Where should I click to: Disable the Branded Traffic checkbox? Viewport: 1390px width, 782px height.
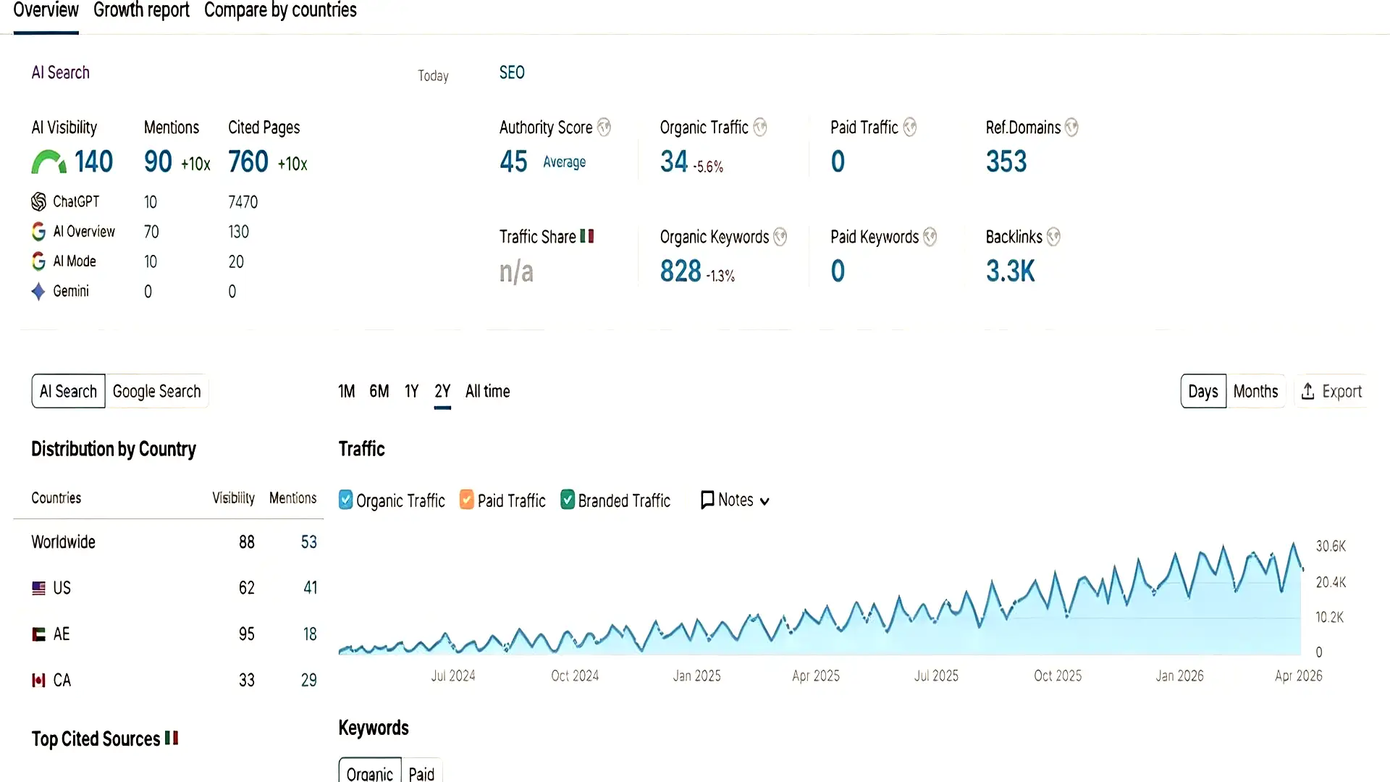coord(568,500)
